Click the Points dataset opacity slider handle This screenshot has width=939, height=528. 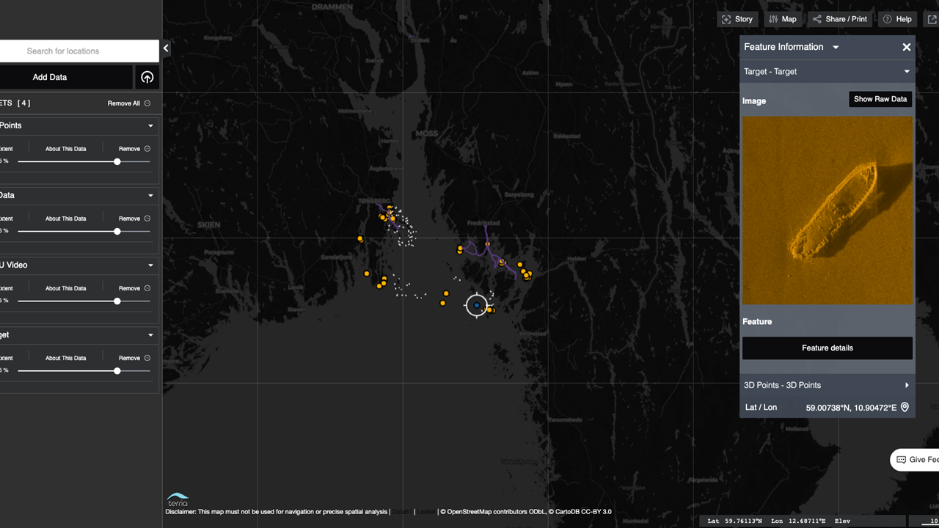(117, 161)
